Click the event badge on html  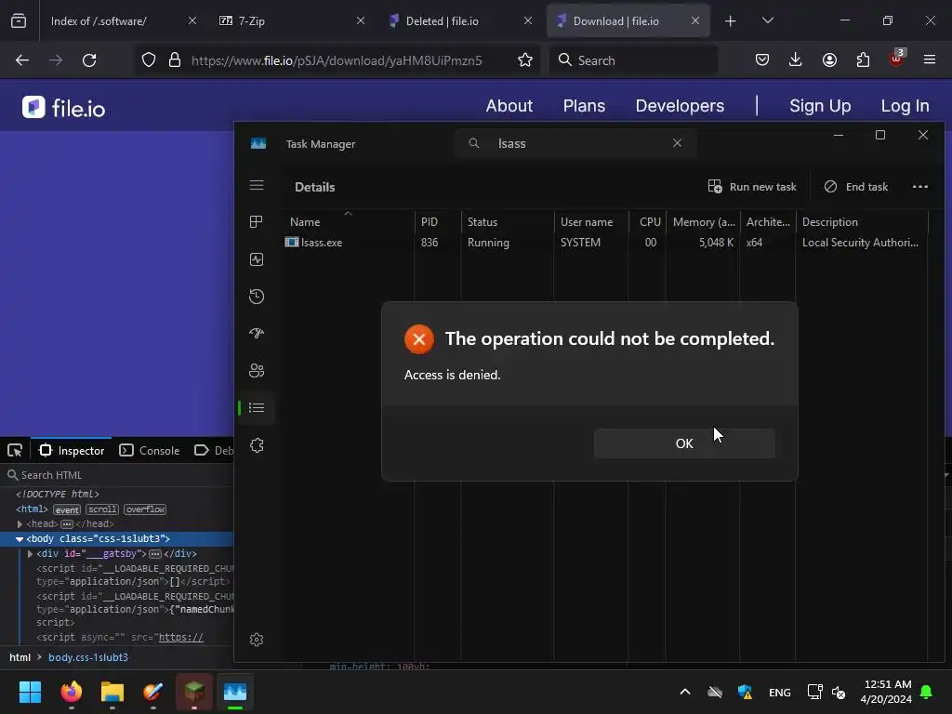point(67,509)
